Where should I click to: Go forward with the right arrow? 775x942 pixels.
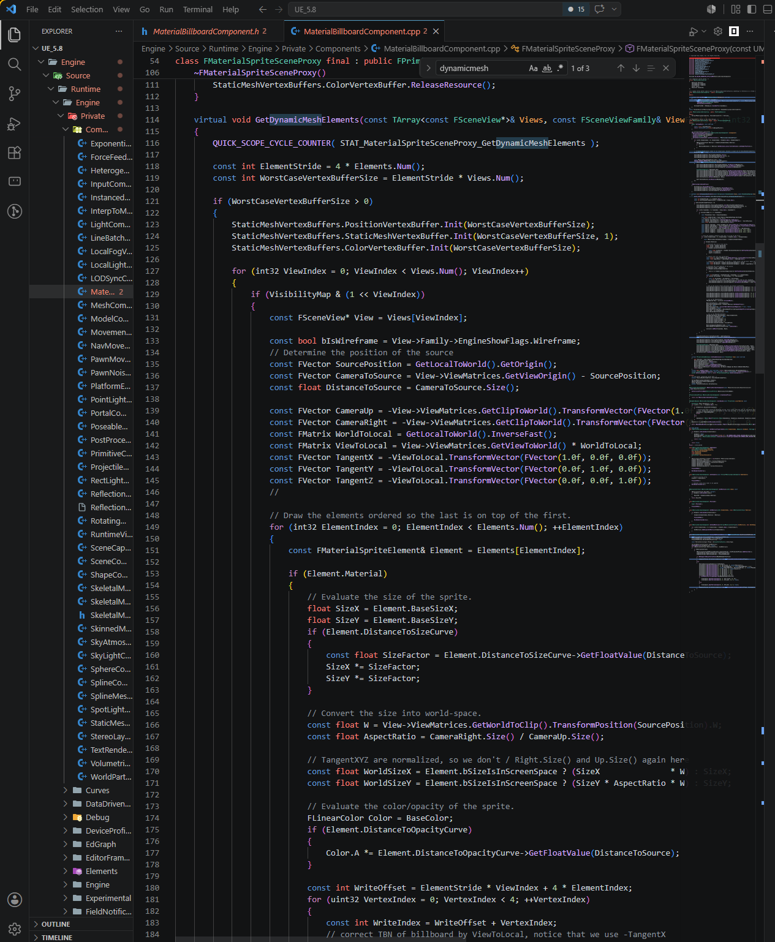click(279, 9)
